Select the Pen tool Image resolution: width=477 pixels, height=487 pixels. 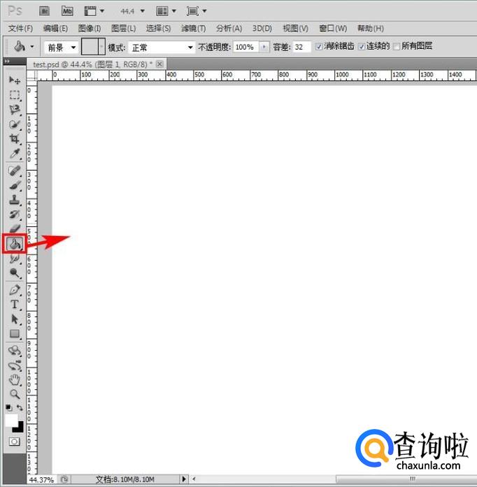pos(14,290)
